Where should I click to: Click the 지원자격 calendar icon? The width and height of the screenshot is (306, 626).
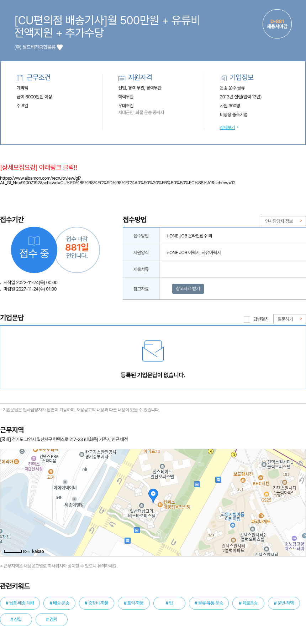pos(122,78)
